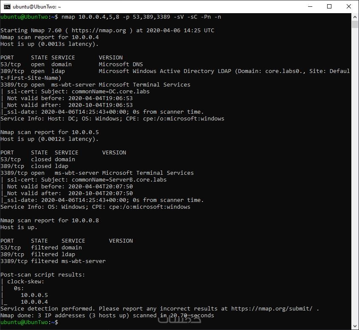This screenshot has width=359, height=330.
Task: Click the '389/tcp filtered ldap' row
Action: click(x=37, y=254)
